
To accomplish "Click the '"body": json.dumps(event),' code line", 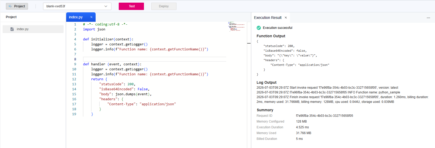I will [x=125, y=94].
